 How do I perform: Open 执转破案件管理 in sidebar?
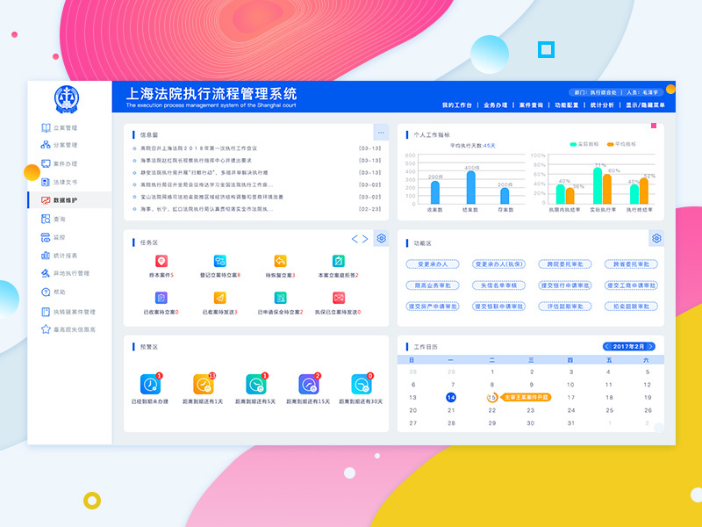point(68,312)
